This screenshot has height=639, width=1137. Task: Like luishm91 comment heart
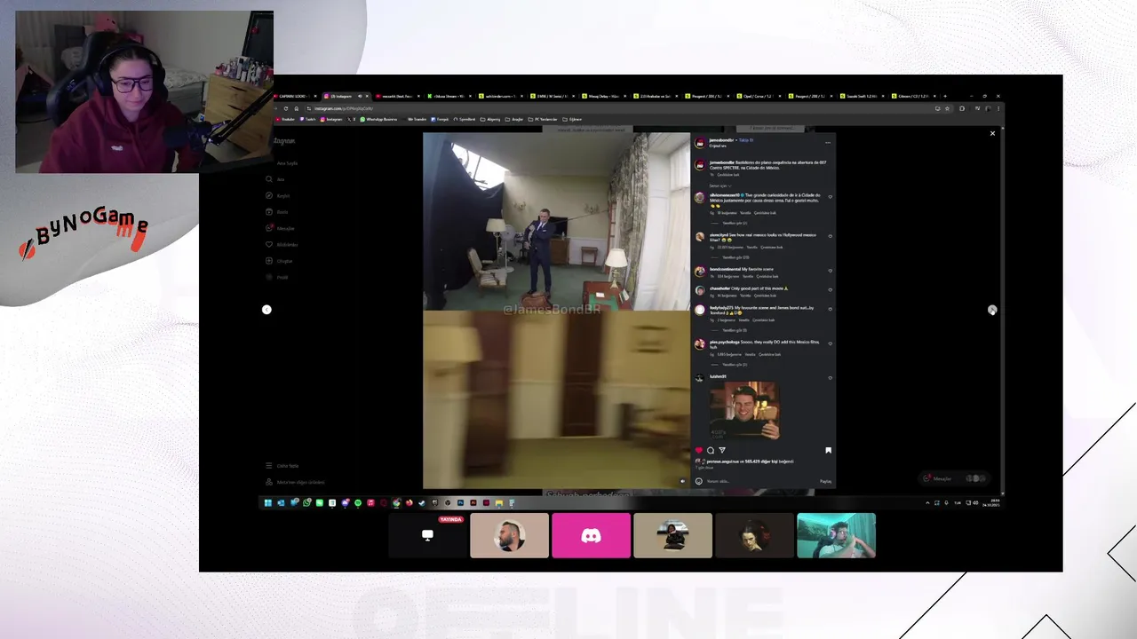pos(831,378)
